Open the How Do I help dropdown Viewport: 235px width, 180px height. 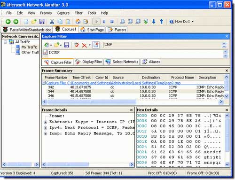click(x=181, y=22)
